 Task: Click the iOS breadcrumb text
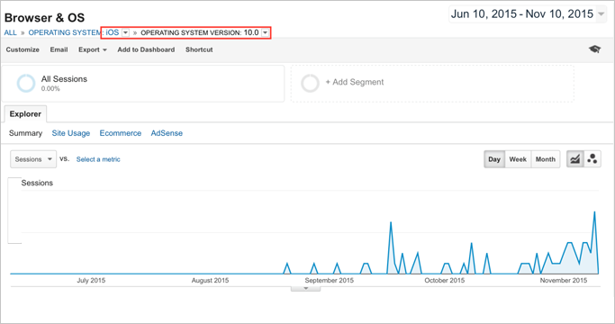click(x=113, y=32)
